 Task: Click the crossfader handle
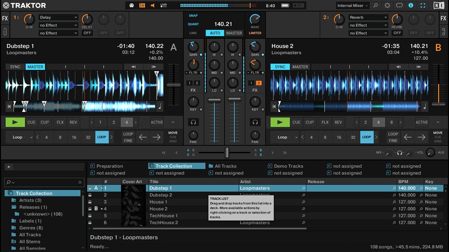click(227, 152)
